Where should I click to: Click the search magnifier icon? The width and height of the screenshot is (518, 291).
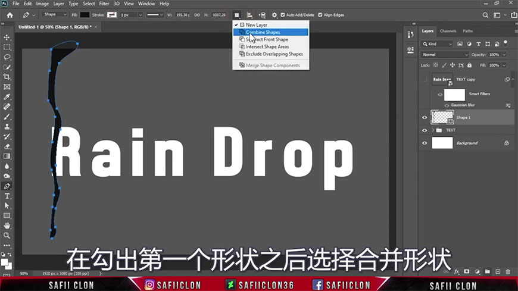(485, 15)
